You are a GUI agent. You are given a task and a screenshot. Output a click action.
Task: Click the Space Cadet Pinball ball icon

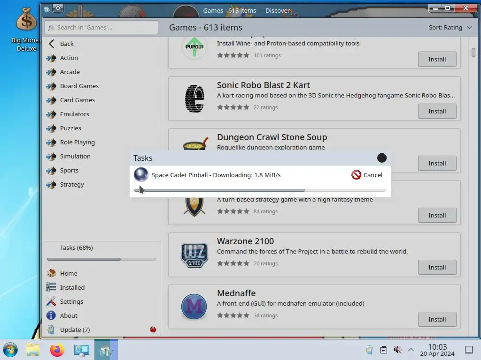click(141, 175)
